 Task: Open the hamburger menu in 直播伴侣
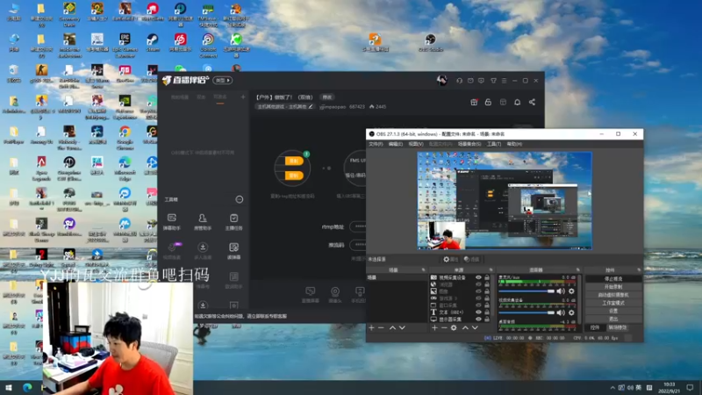click(x=504, y=81)
